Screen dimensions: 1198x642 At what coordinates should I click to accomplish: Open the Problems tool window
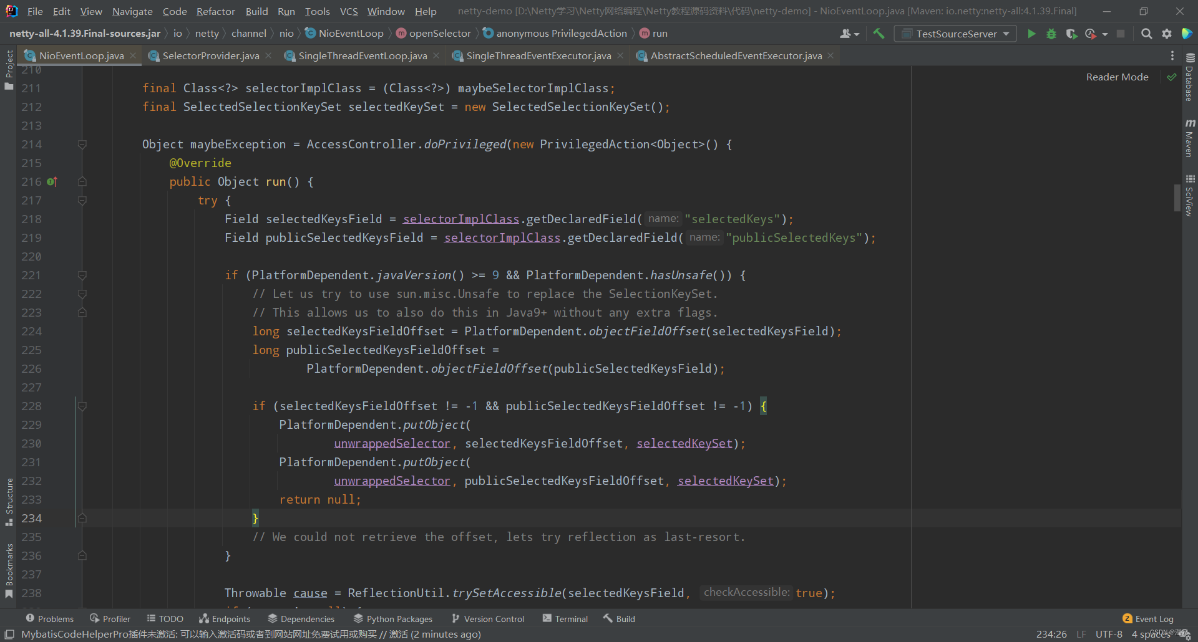(50, 618)
